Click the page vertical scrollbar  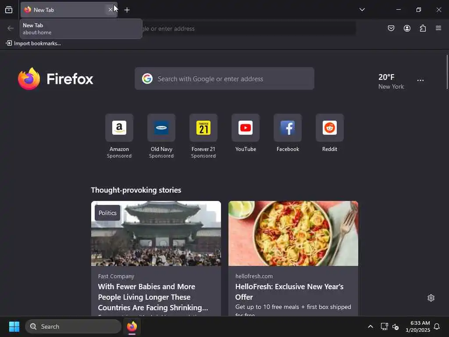click(x=447, y=72)
